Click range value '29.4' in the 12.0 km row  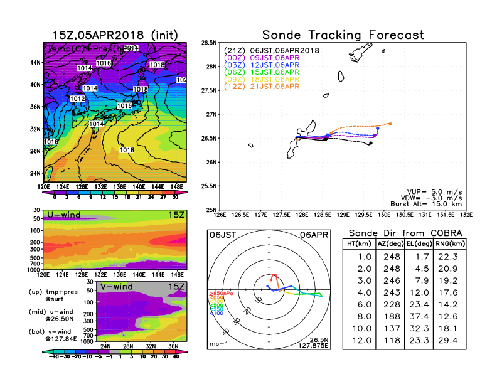coord(448,341)
